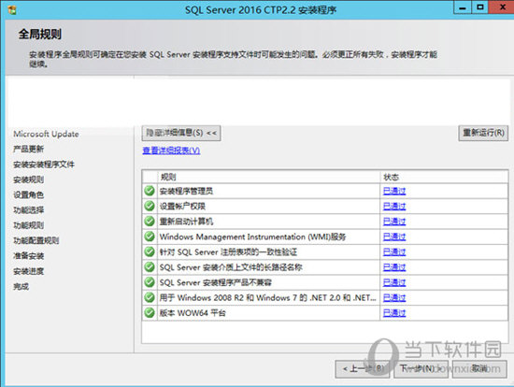This screenshot has width=514, height=387.
Task: Click green check icon for 安装程序产品不兼容 rule
Action: coord(150,282)
